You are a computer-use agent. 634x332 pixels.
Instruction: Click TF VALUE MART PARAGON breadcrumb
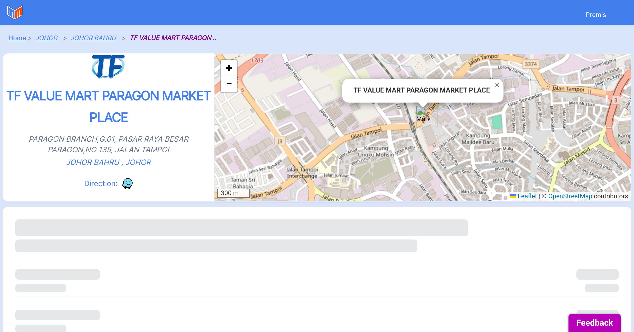(x=171, y=38)
